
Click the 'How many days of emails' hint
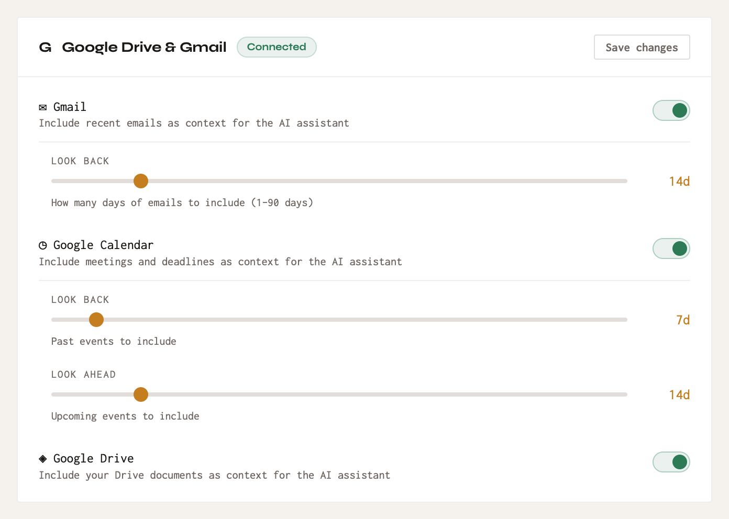click(182, 202)
